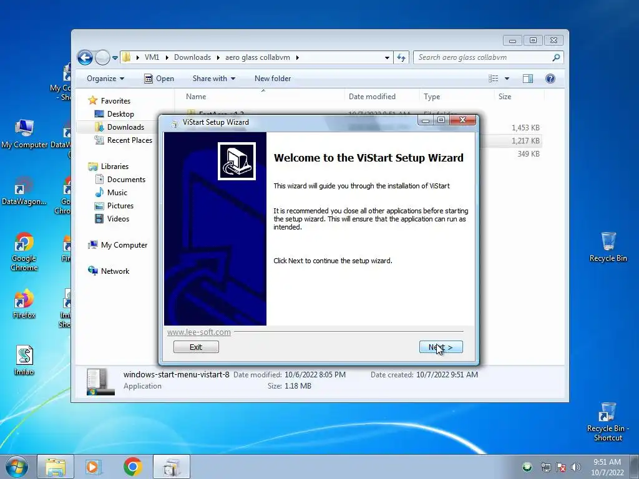Go back with Explorer's Back arrow
Image resolution: width=639 pixels, height=479 pixels.
(x=85, y=57)
